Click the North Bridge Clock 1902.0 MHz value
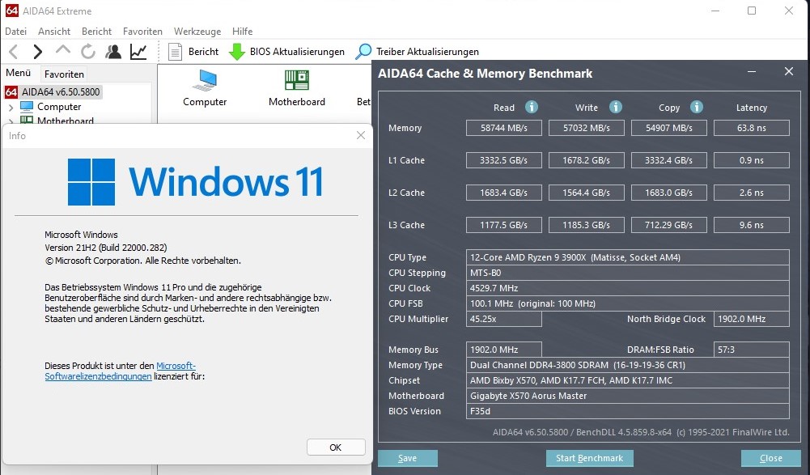This screenshot has height=475, width=810. 752,319
